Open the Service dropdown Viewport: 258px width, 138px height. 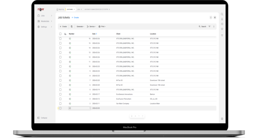pos(91,26)
